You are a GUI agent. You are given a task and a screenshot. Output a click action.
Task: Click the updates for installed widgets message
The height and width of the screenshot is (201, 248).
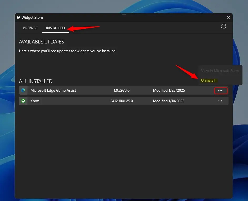tap(67, 51)
